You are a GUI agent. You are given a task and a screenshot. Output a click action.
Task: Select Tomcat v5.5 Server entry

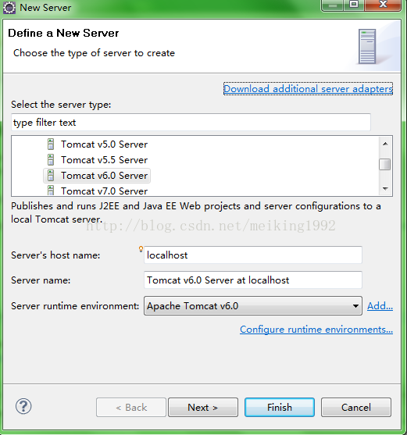pyautogui.click(x=105, y=160)
